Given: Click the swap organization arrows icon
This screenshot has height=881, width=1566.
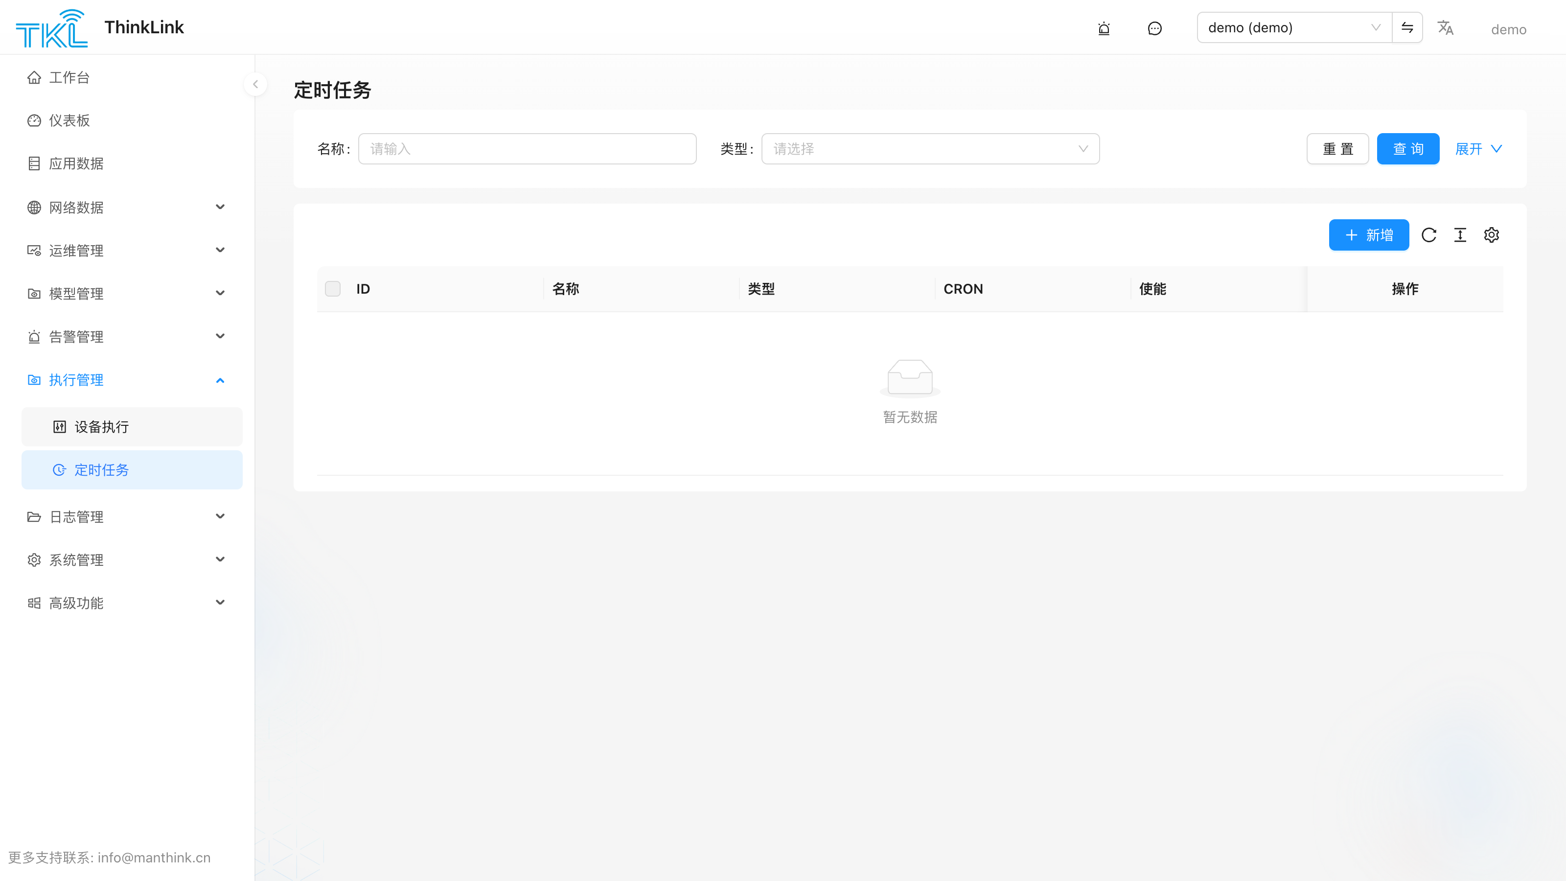Looking at the screenshot, I should 1407,27.
